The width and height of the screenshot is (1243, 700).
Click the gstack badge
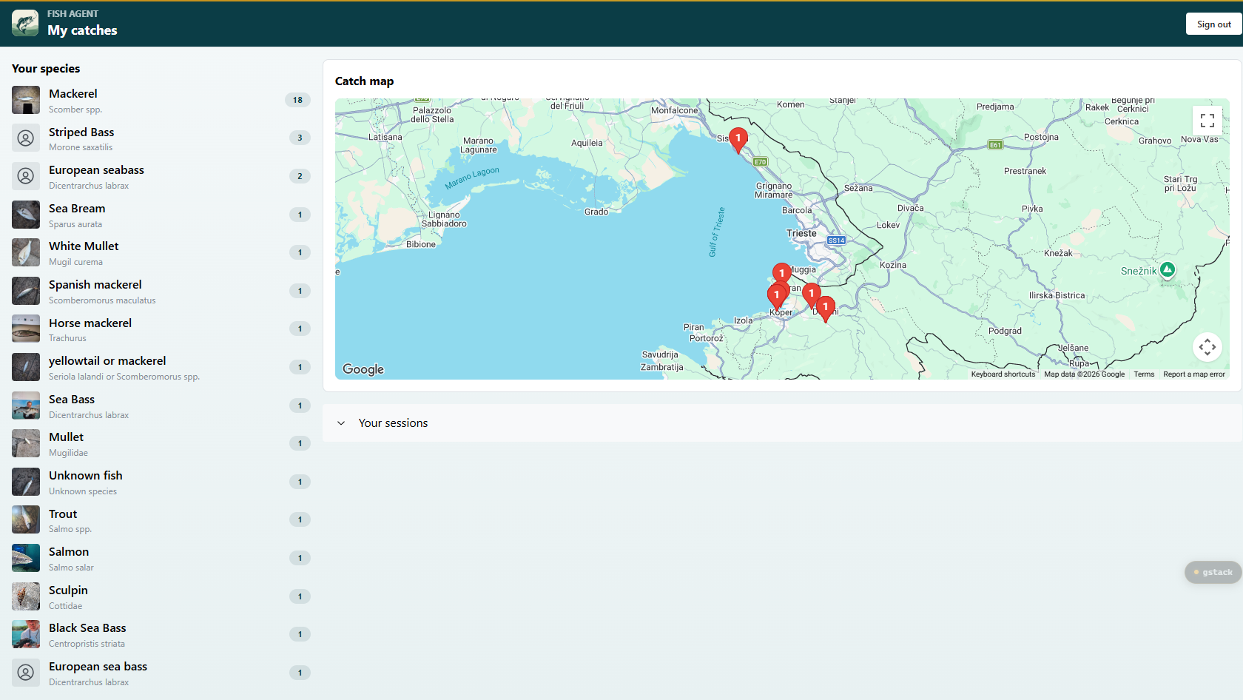[x=1213, y=572]
